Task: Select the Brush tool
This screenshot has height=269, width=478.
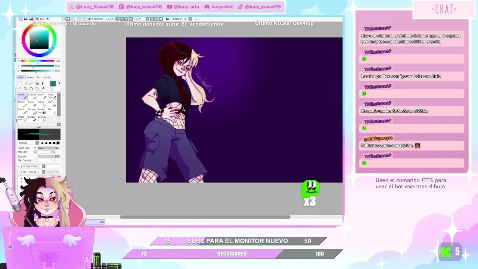Action: [x=42, y=96]
